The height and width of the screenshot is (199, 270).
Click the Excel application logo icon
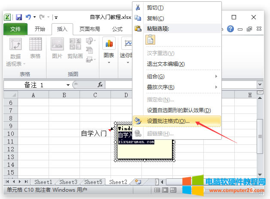click(x=7, y=17)
